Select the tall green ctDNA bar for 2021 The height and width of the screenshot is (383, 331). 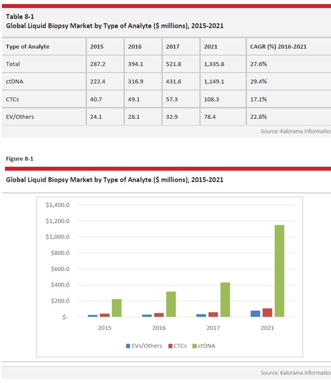279,271
